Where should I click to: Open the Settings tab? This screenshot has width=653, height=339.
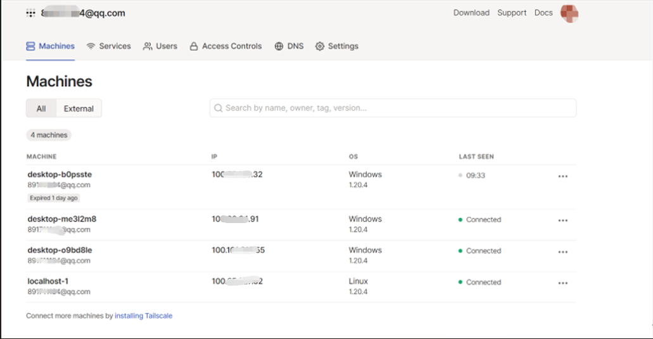click(x=337, y=46)
